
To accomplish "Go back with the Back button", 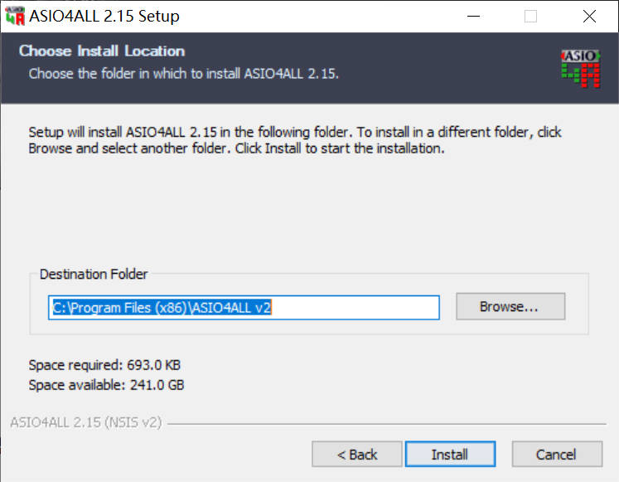I will tap(357, 455).
